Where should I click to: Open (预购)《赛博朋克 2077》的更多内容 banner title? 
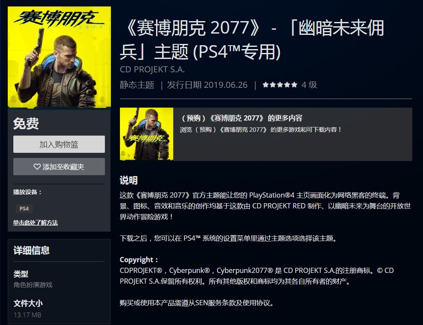click(x=242, y=118)
